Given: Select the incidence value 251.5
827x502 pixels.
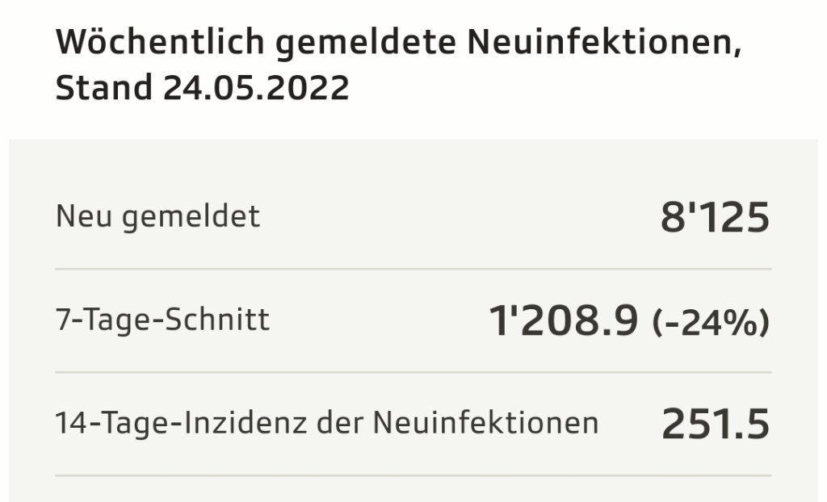Looking at the screenshot, I should (715, 425).
